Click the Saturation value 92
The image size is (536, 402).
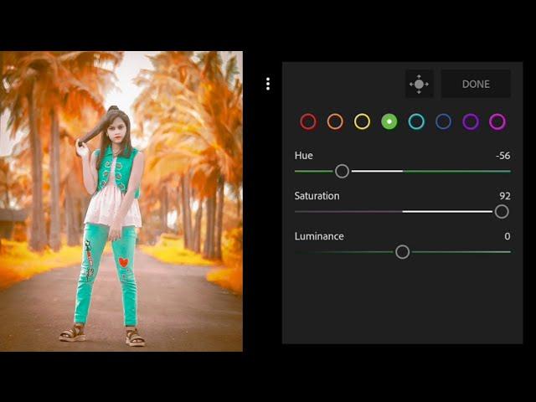(504, 196)
